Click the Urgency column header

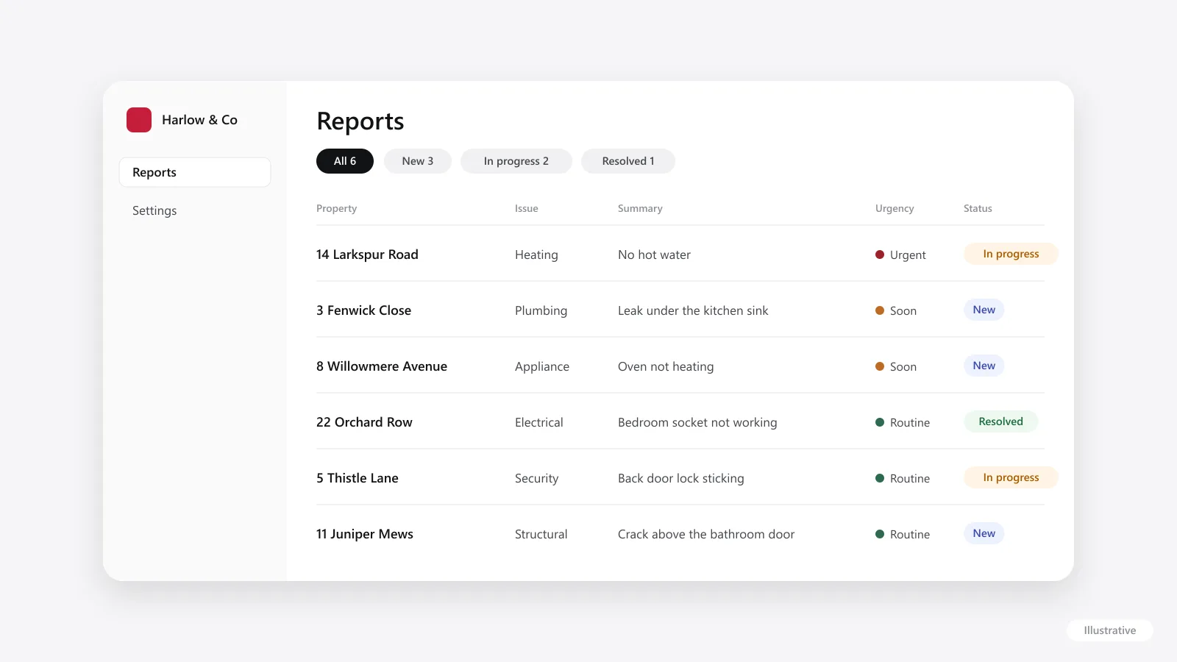point(895,208)
